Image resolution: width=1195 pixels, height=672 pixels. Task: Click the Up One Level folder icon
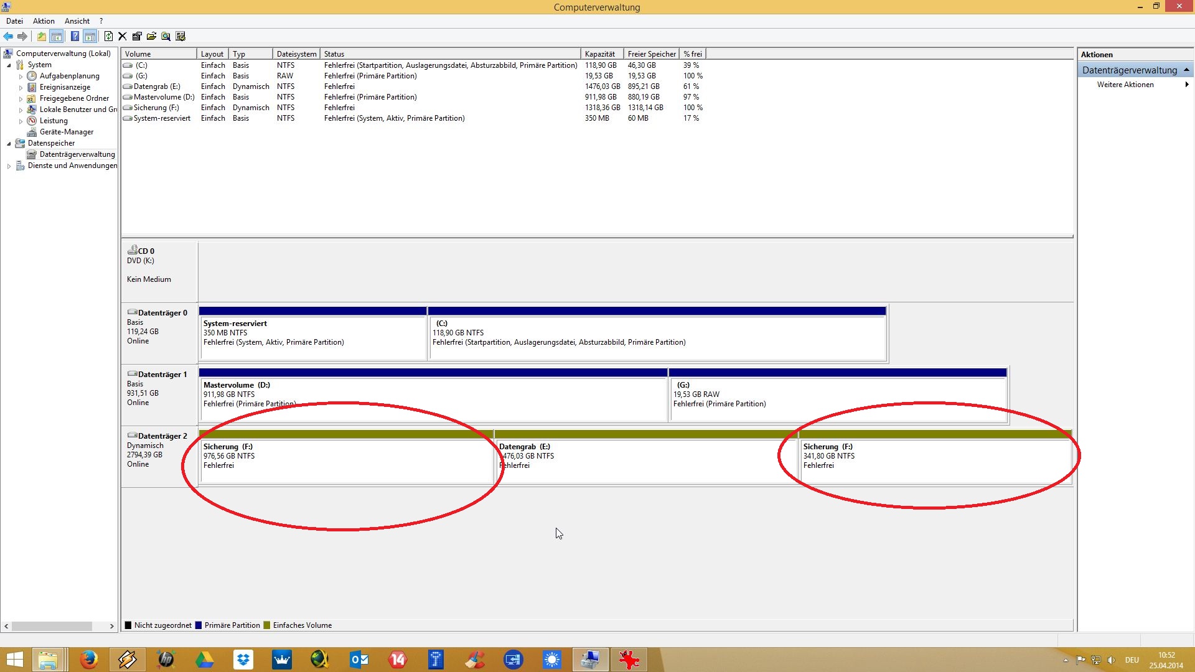click(41, 36)
